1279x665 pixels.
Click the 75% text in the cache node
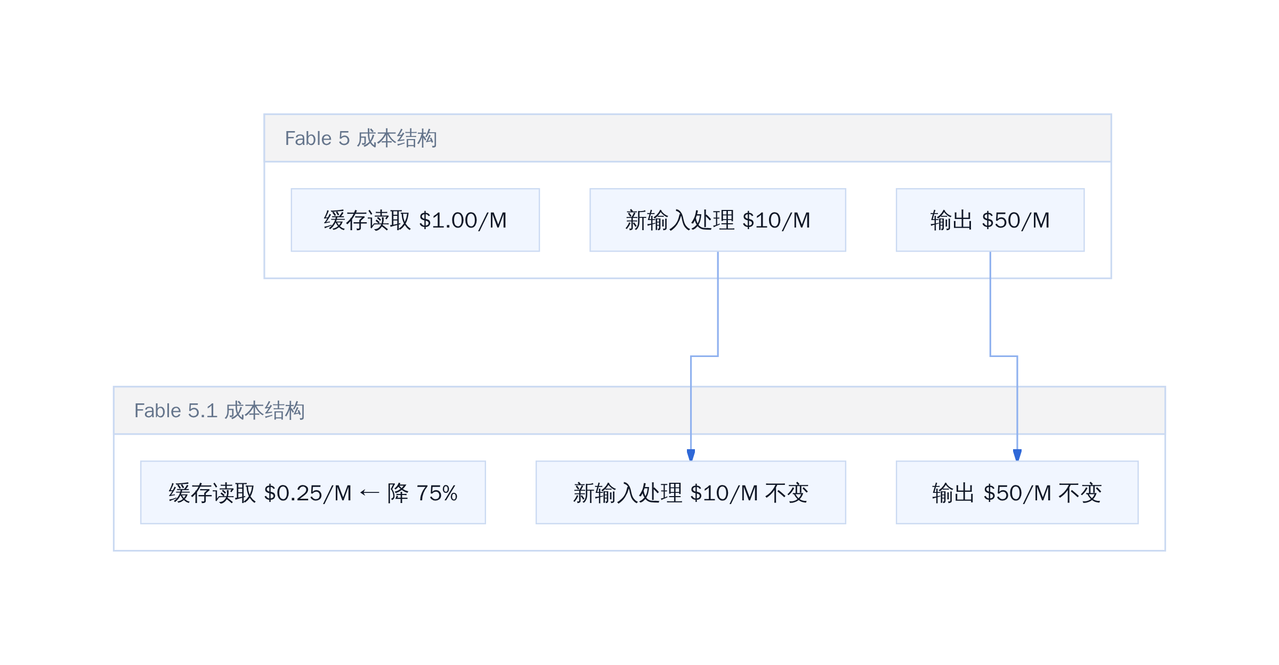(x=436, y=493)
